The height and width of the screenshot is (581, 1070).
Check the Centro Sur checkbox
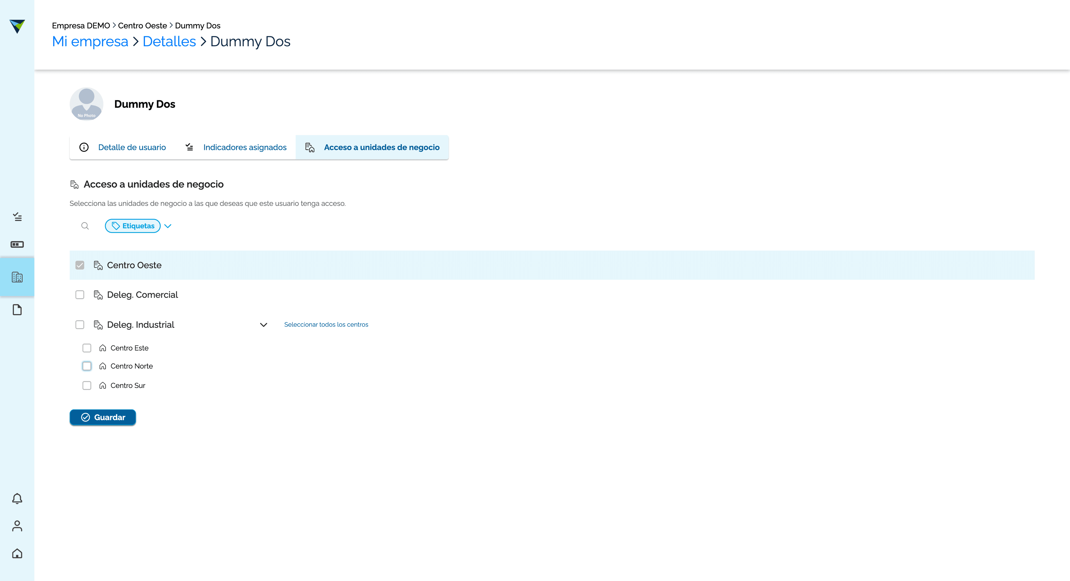87,385
